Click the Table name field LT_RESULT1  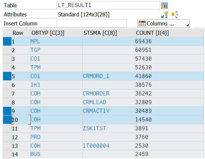pyautogui.click(x=108, y=5)
